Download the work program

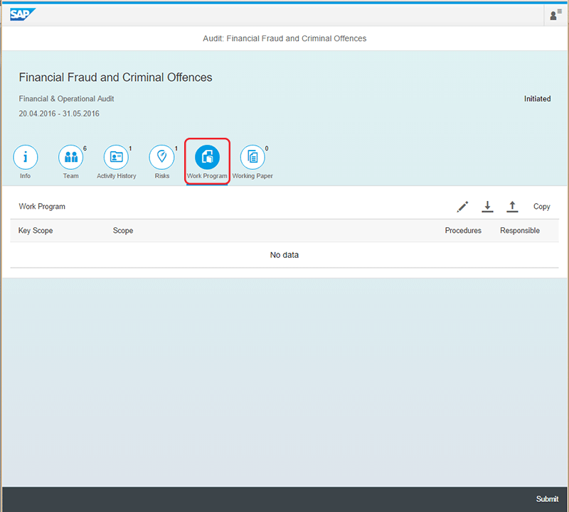pos(487,207)
